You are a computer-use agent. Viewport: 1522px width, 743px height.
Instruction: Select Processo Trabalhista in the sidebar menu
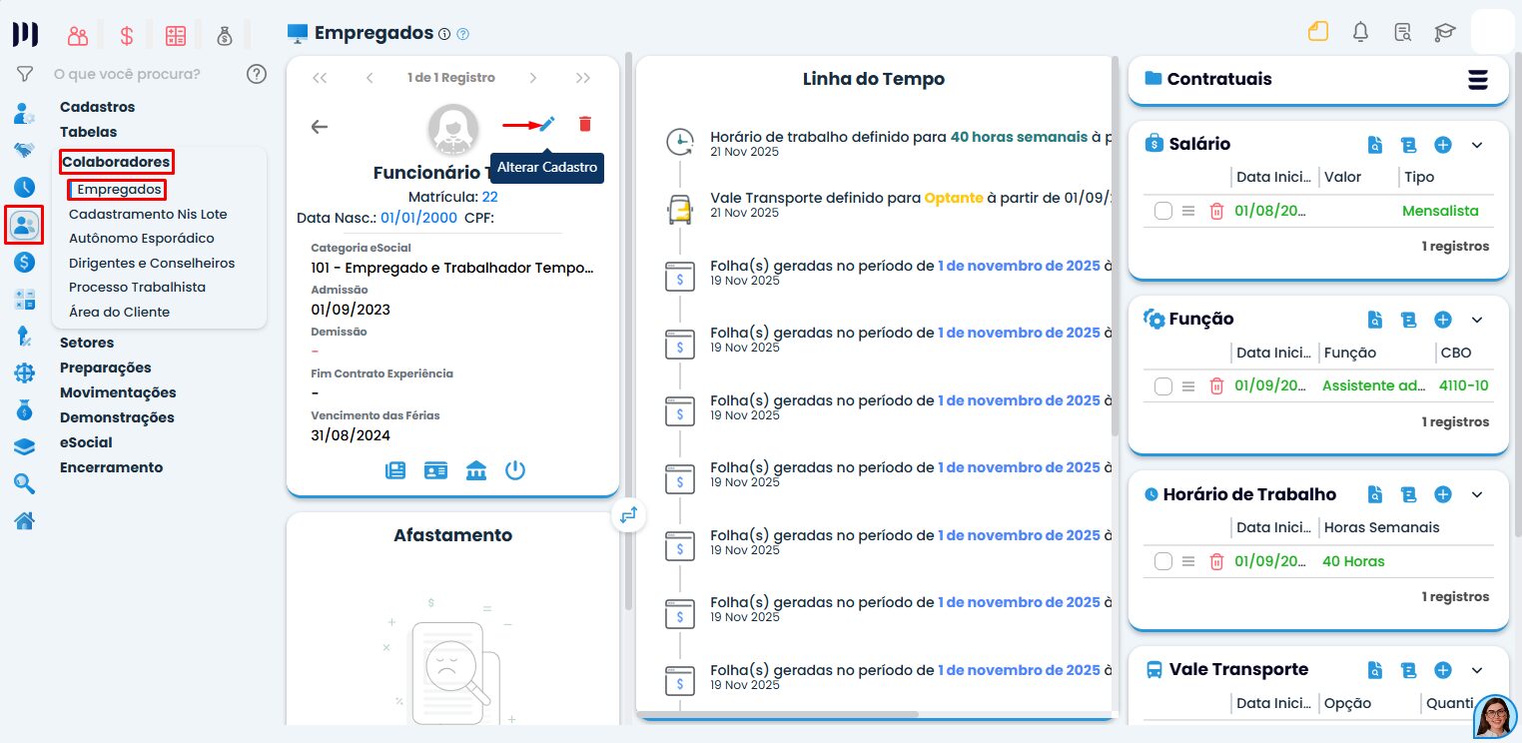[137, 287]
